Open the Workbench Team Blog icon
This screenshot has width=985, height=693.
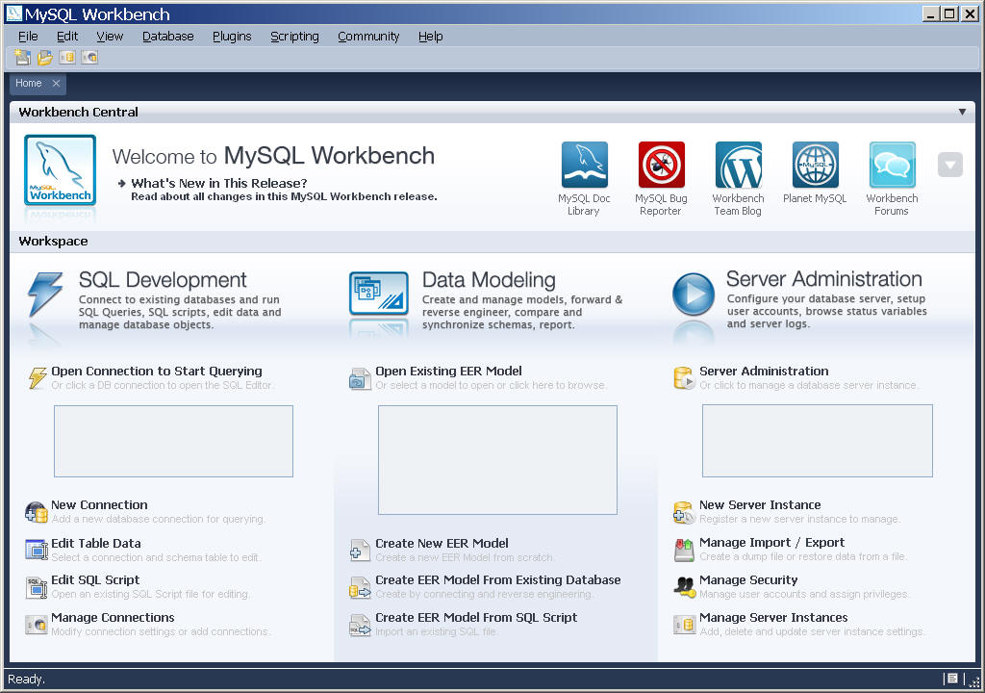(738, 165)
